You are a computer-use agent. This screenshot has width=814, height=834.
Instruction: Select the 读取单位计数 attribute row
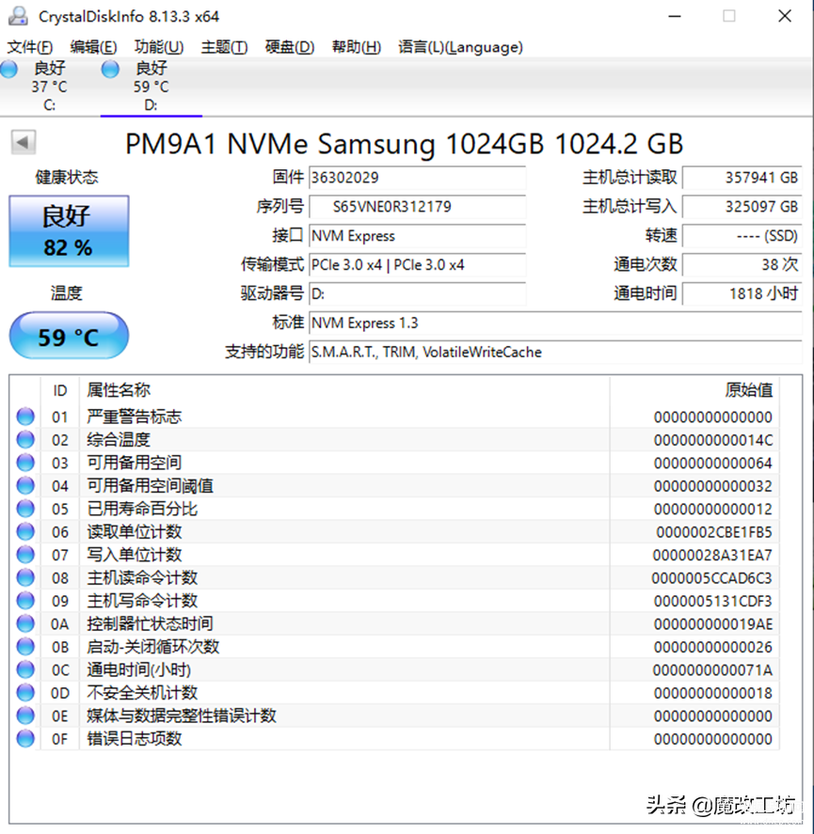click(394, 531)
